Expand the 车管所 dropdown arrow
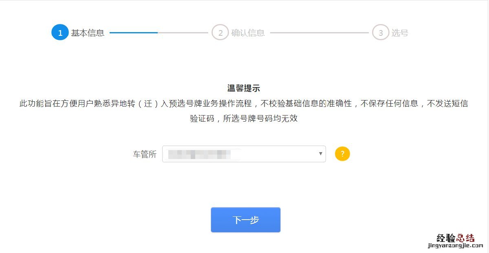This screenshot has width=489, height=253. [320, 154]
